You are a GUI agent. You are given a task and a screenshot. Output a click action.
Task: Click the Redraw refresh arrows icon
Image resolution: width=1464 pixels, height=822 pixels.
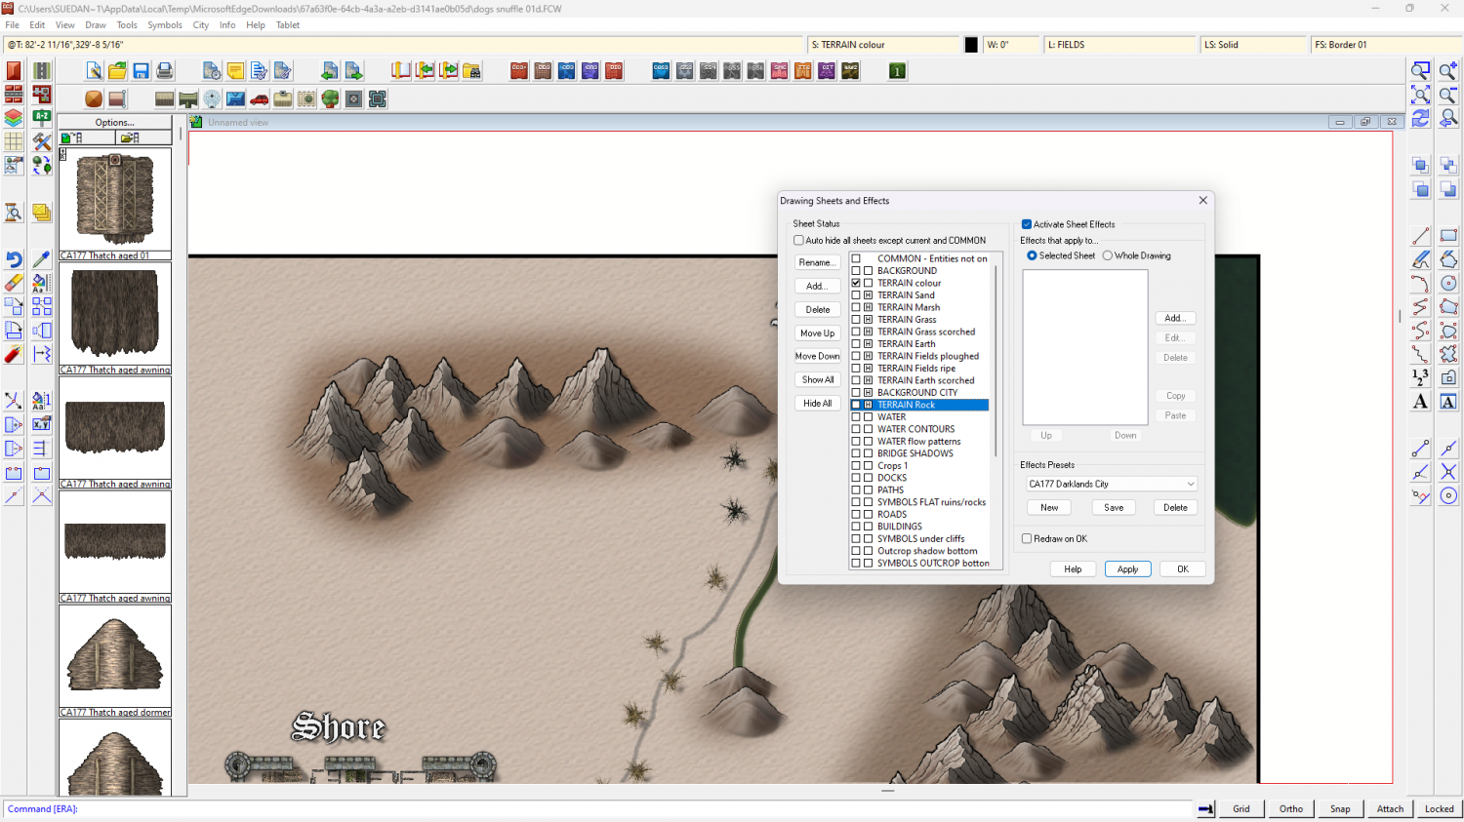tap(1421, 118)
